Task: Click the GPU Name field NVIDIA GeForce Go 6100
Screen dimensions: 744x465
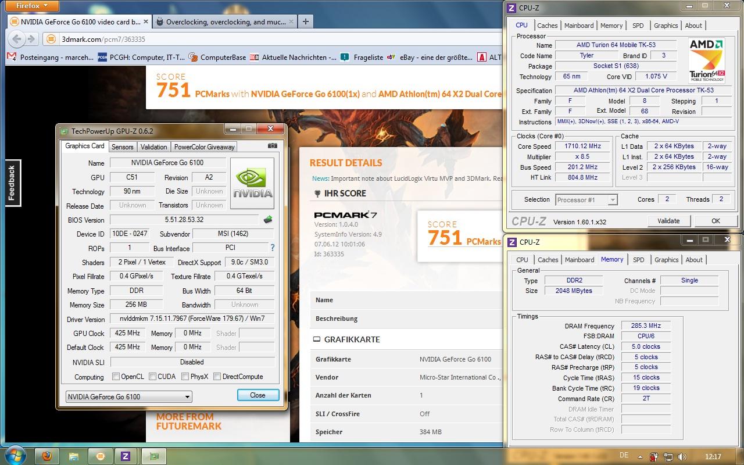Action: pyautogui.click(x=167, y=163)
